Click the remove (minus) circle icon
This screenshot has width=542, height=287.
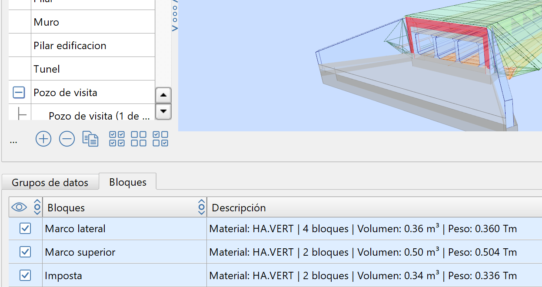pyautogui.click(x=67, y=139)
